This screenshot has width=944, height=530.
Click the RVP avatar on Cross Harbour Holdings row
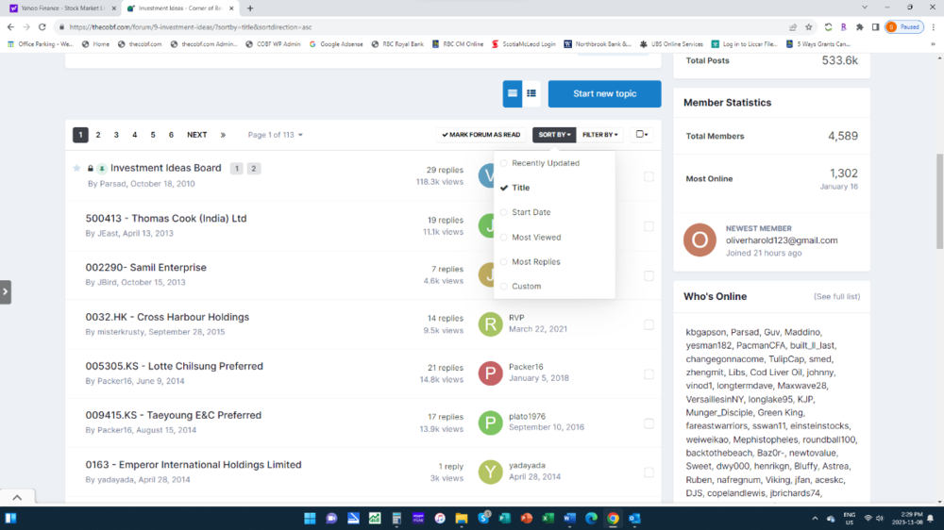pyautogui.click(x=490, y=324)
